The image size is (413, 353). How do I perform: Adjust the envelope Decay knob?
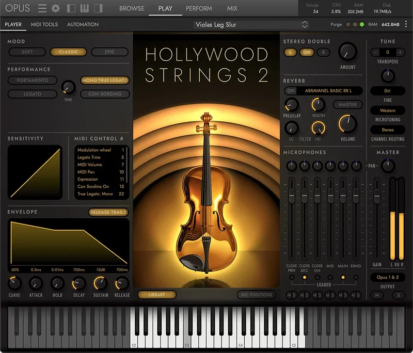pos(79,283)
